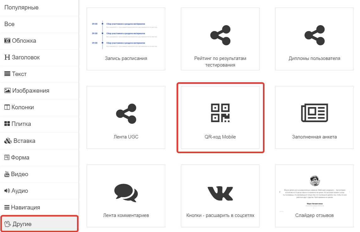Image resolution: width=360 pixels, height=232 pixels.
Task: Click the Слайдер отзывов label
Action: coord(314,215)
